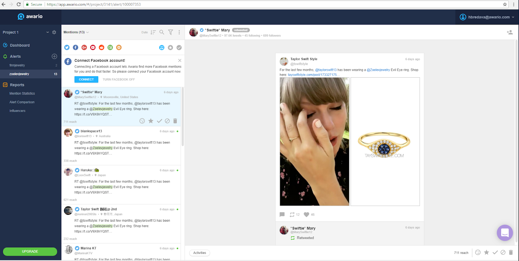
Task: Open Project 1 settings gear
Action: click(x=54, y=32)
